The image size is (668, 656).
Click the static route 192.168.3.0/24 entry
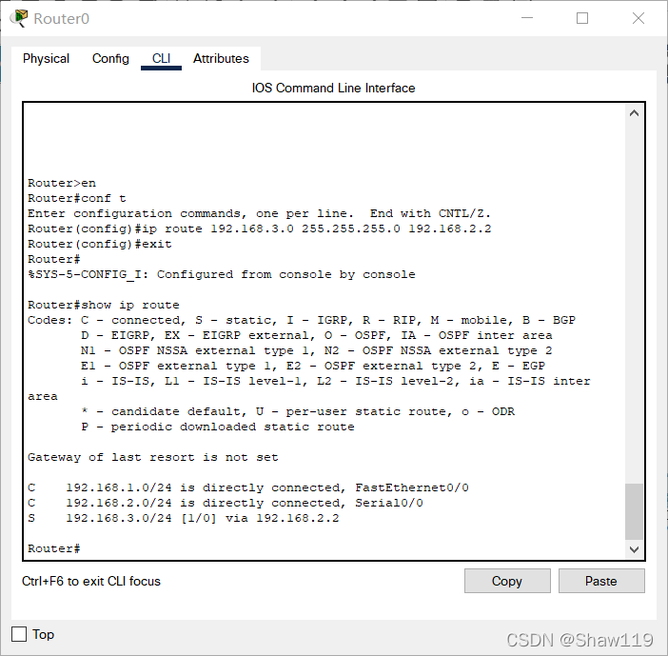(184, 518)
